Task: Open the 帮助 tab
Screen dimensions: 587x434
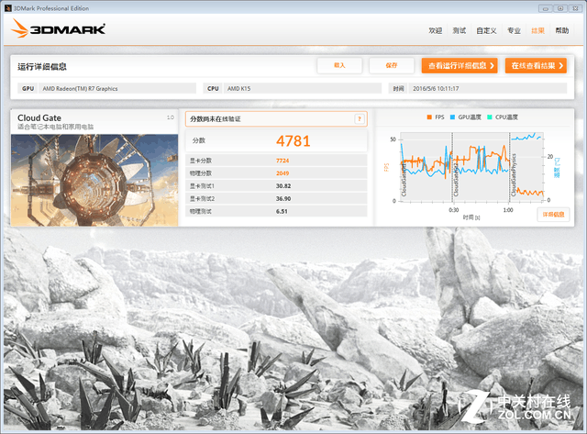Action: tap(561, 30)
